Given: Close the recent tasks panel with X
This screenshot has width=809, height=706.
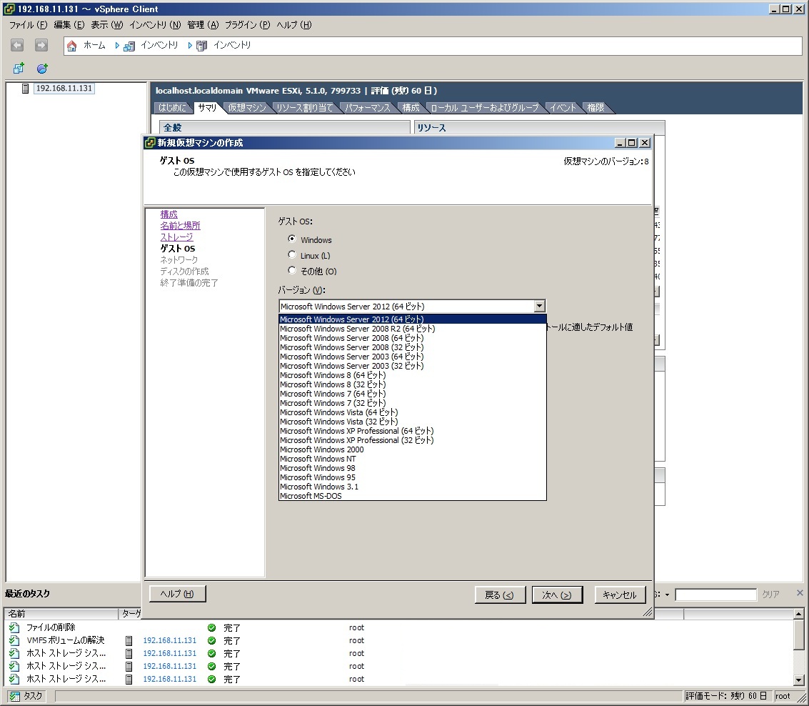Looking at the screenshot, I should pos(800,593).
